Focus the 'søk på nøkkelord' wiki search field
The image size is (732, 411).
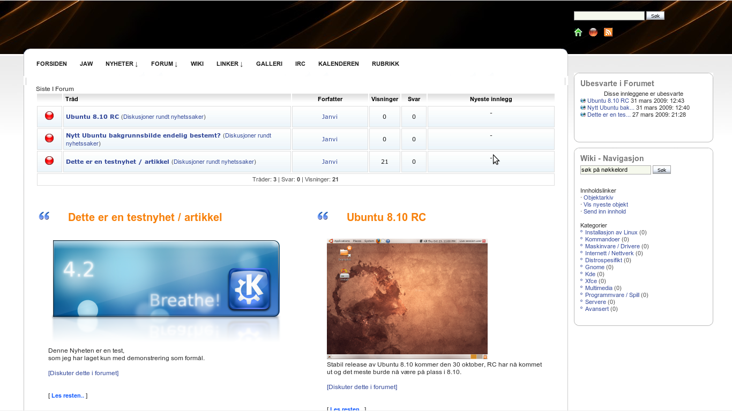pyautogui.click(x=616, y=170)
